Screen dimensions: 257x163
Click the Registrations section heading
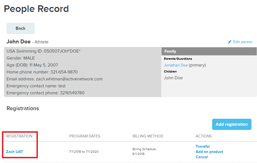click(x=23, y=108)
